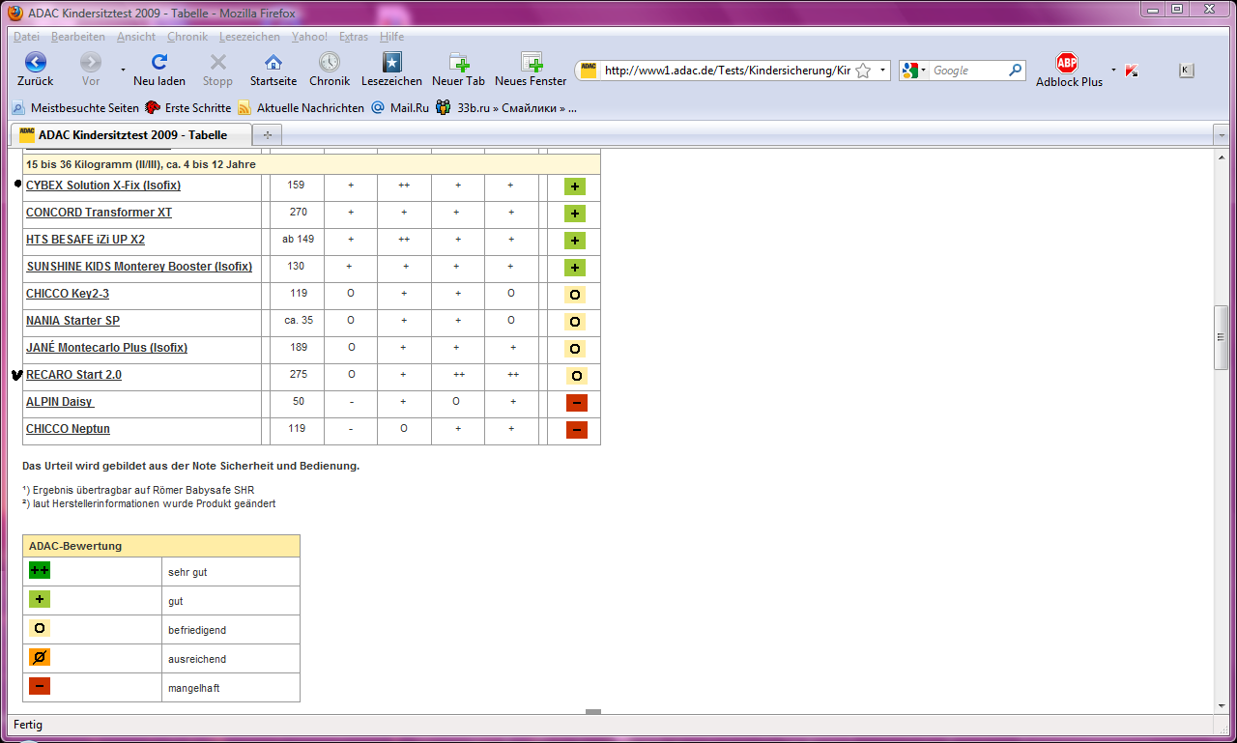The image size is (1237, 743).
Task: Select the ADAC Kindersitztest 2009 tab
Action: (131, 135)
